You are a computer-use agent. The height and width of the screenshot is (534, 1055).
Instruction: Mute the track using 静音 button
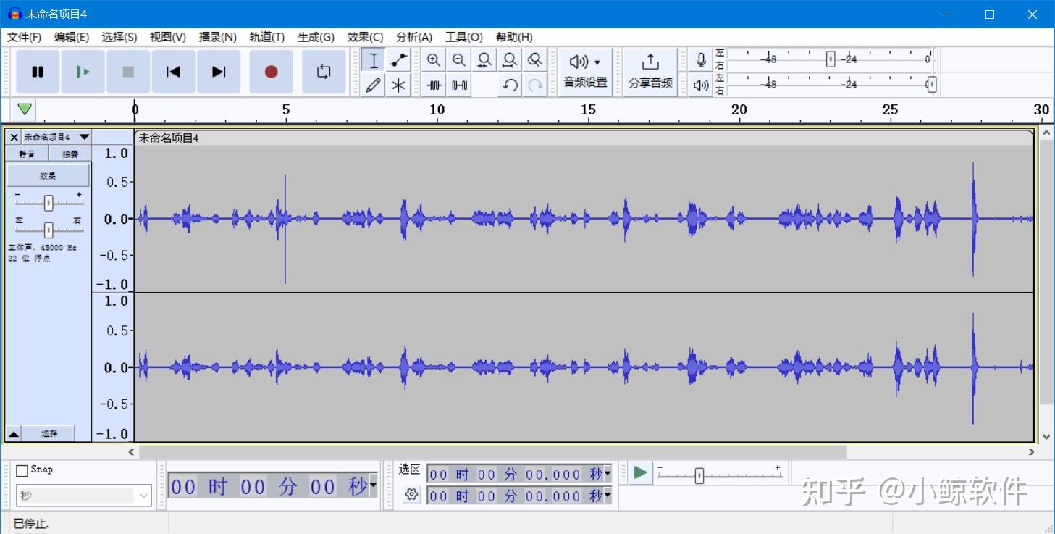(x=27, y=153)
